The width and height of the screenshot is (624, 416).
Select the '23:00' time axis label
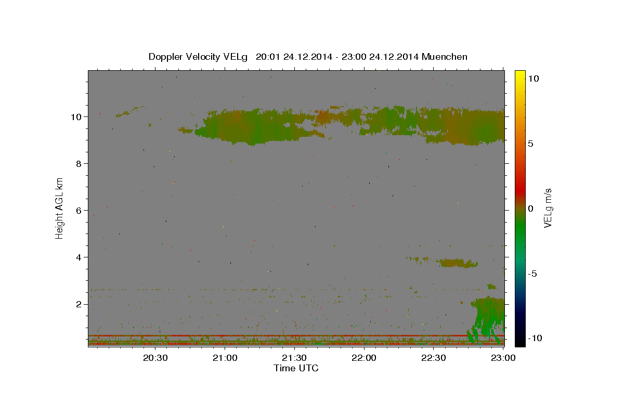[x=503, y=358]
